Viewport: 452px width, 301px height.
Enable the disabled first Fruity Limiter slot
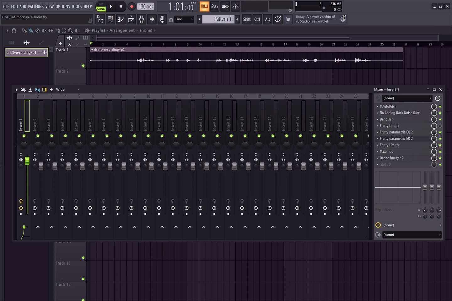[x=440, y=126]
